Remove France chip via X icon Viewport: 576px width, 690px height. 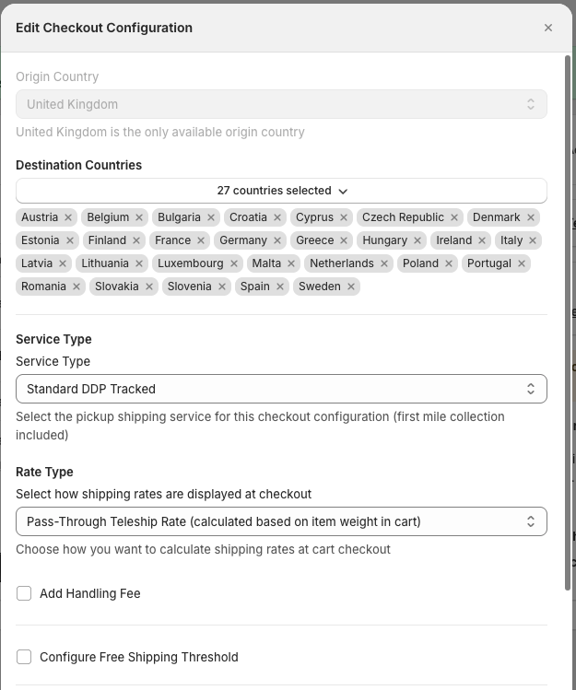click(201, 240)
